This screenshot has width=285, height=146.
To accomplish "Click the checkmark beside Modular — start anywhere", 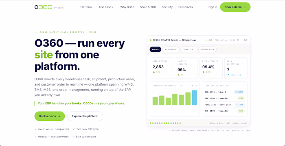I will coord(35,137).
